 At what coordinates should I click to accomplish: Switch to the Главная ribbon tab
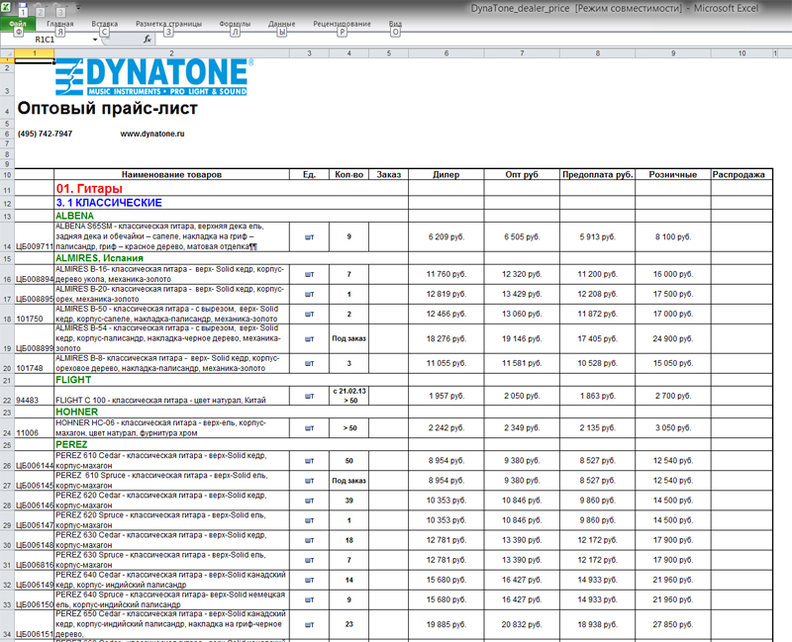[x=60, y=24]
